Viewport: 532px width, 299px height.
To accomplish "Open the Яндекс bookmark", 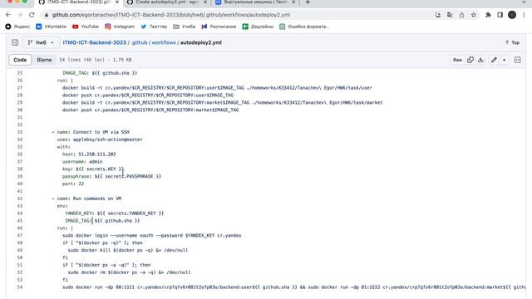I will pos(17,27).
